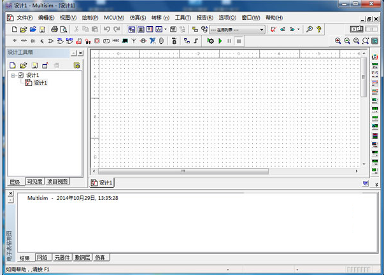Switch to the 元器件 tab in bottom panel
The width and height of the screenshot is (384, 275).
(x=62, y=257)
